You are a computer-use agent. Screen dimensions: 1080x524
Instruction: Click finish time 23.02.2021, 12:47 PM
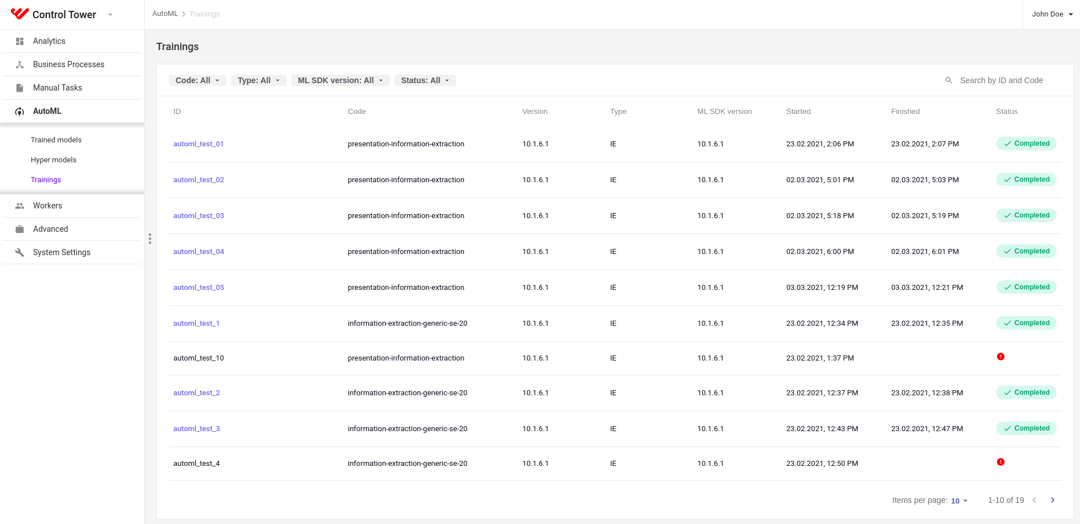point(927,429)
